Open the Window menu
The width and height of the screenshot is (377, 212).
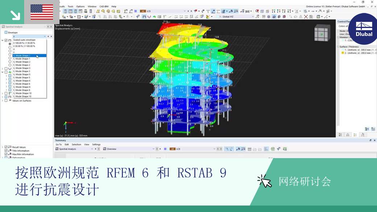click(92, 7)
